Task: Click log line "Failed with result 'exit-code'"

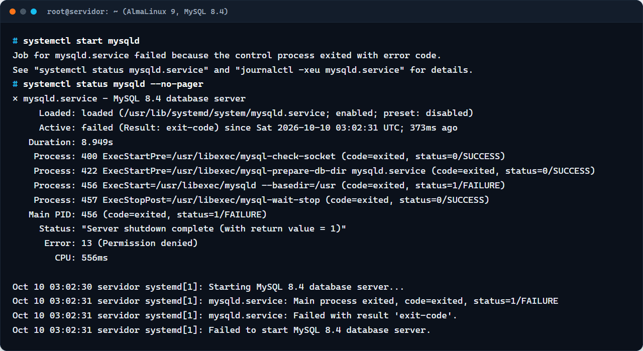Action: click(235, 316)
